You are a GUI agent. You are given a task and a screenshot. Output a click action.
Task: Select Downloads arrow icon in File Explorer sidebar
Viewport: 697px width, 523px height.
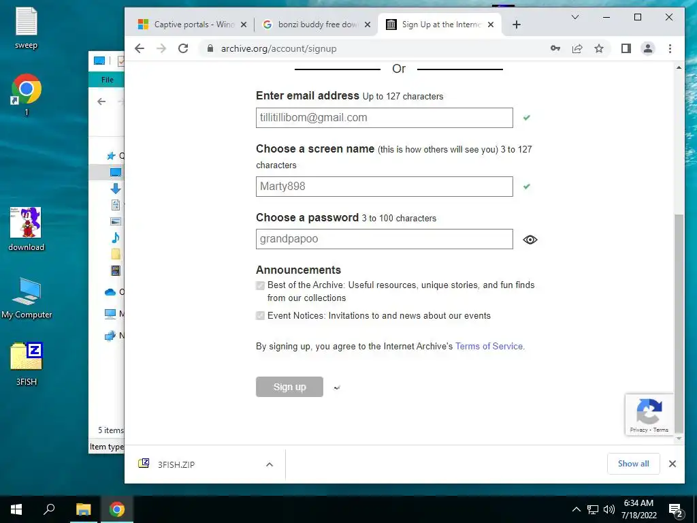116,189
